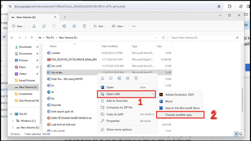The width and height of the screenshot is (251, 141).
Task: Open recent locations dropdown arrow
Action: (26, 38)
